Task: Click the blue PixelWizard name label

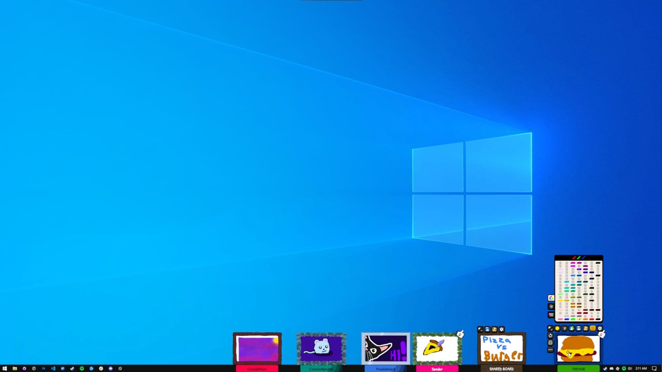Action: pyautogui.click(x=386, y=369)
